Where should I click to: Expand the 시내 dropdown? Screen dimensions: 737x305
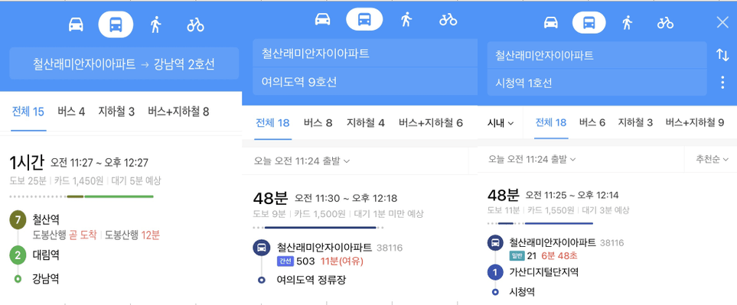(x=501, y=123)
